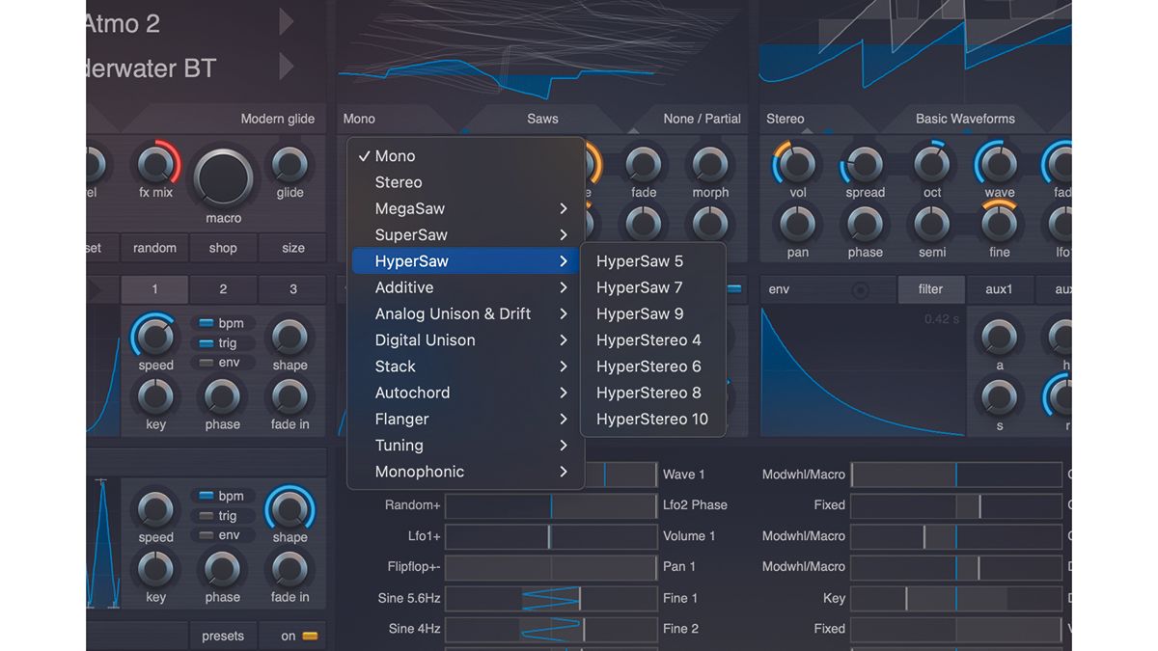Image resolution: width=1158 pixels, height=651 pixels.
Task: Click the random button
Action: click(154, 247)
